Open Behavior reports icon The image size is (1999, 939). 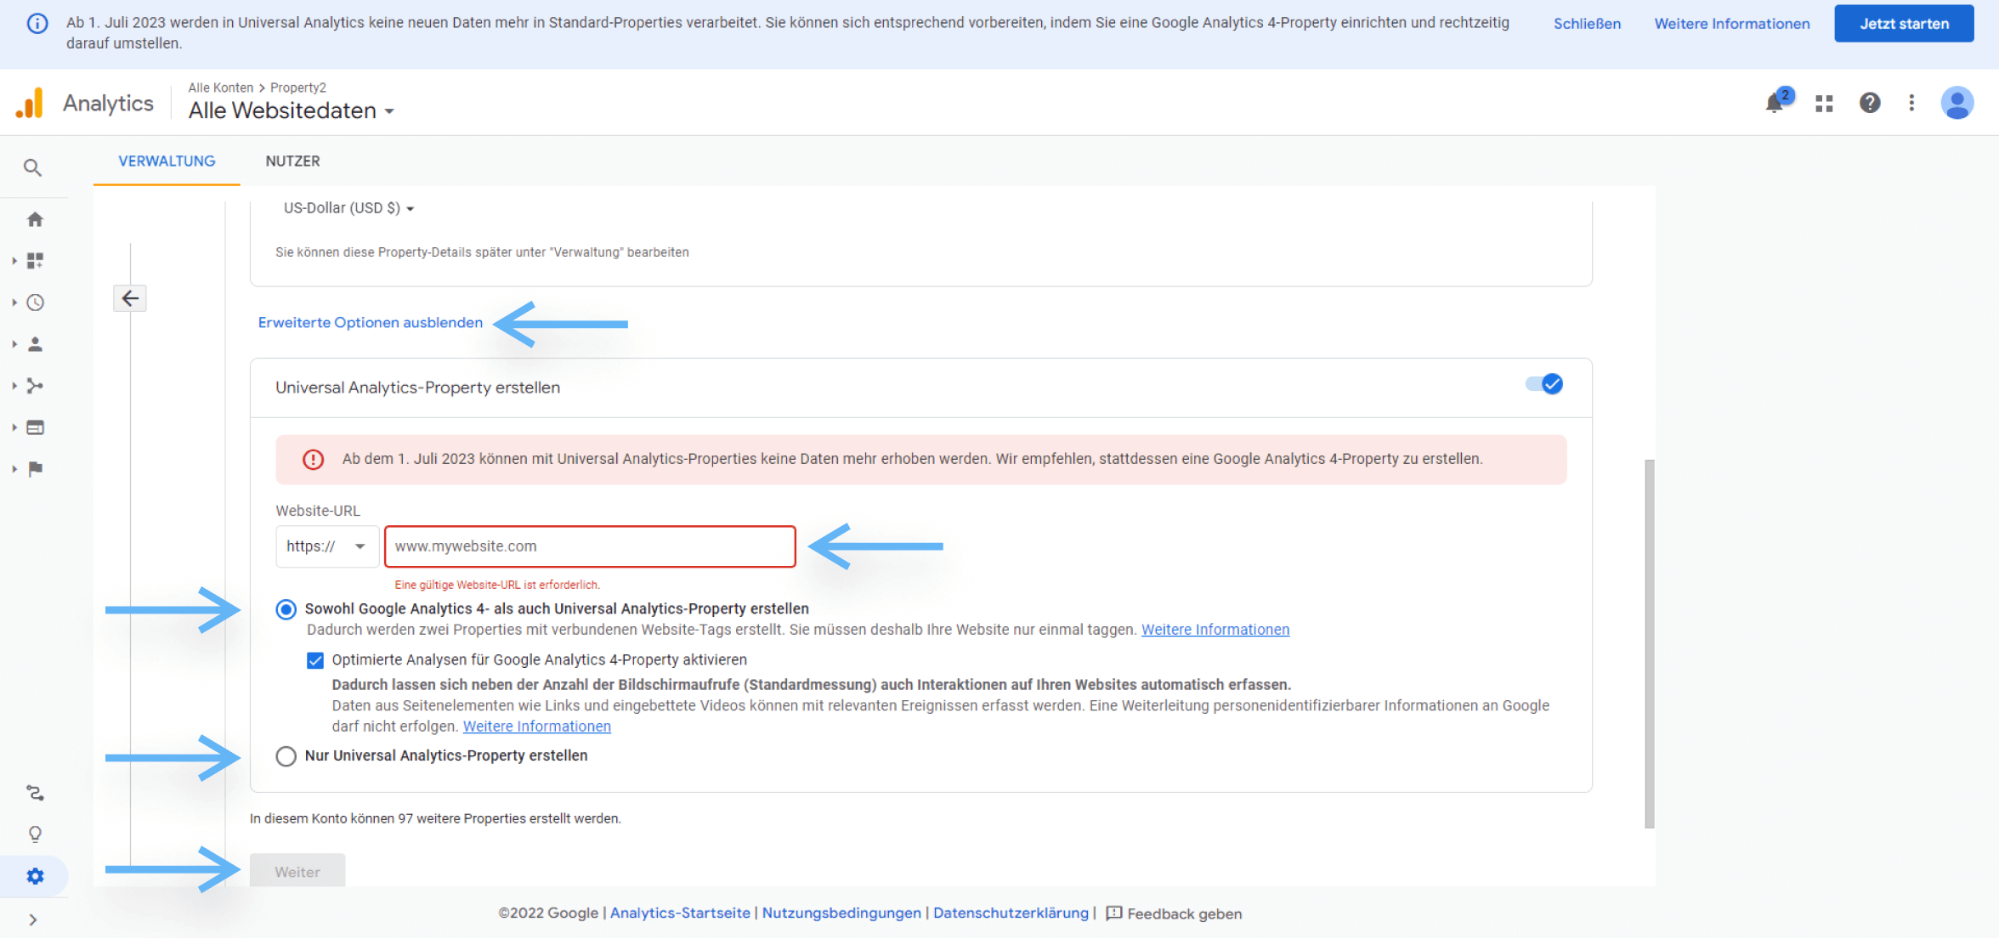coord(35,427)
